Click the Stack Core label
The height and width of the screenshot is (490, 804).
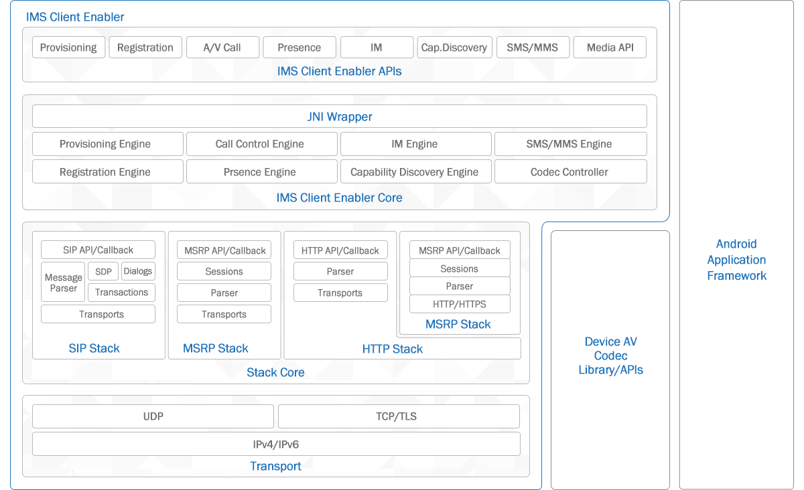coord(276,372)
